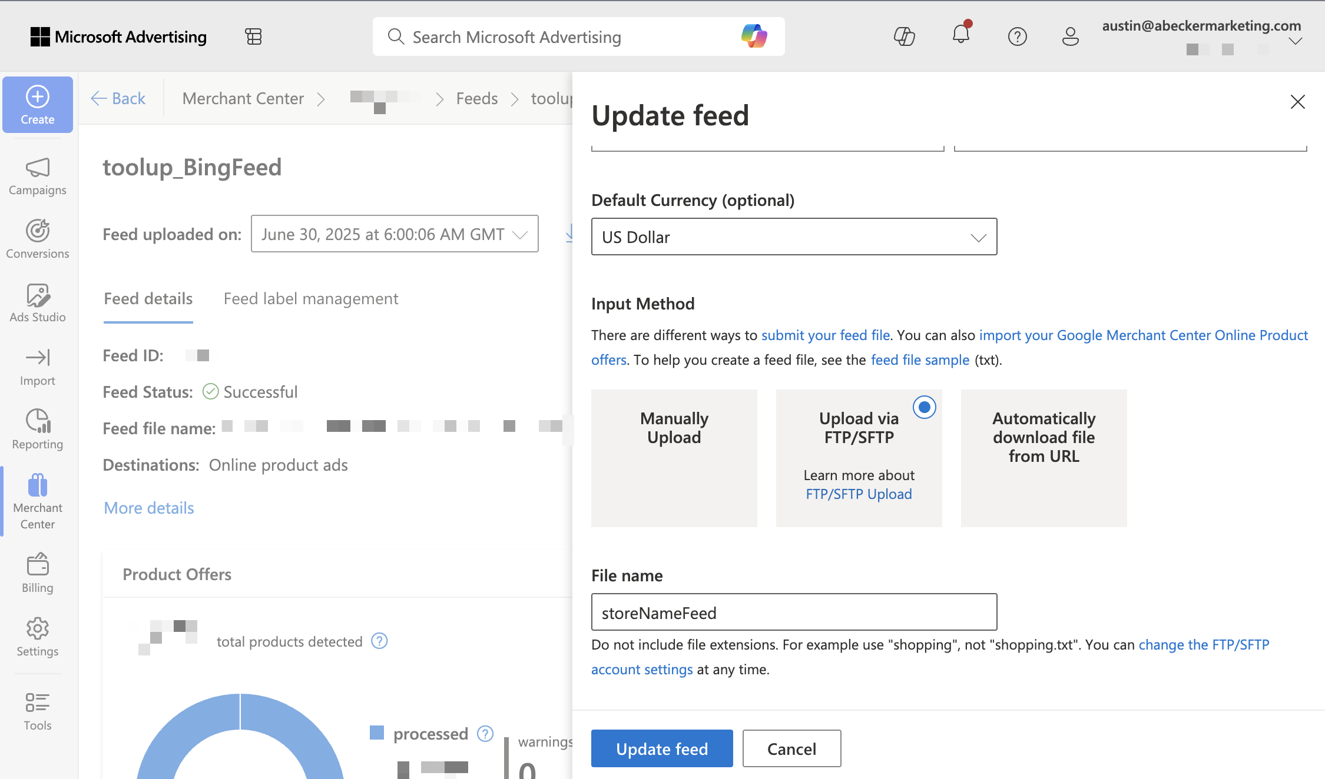The height and width of the screenshot is (779, 1325).
Task: Open Import from the sidebar
Action: pyautogui.click(x=38, y=367)
